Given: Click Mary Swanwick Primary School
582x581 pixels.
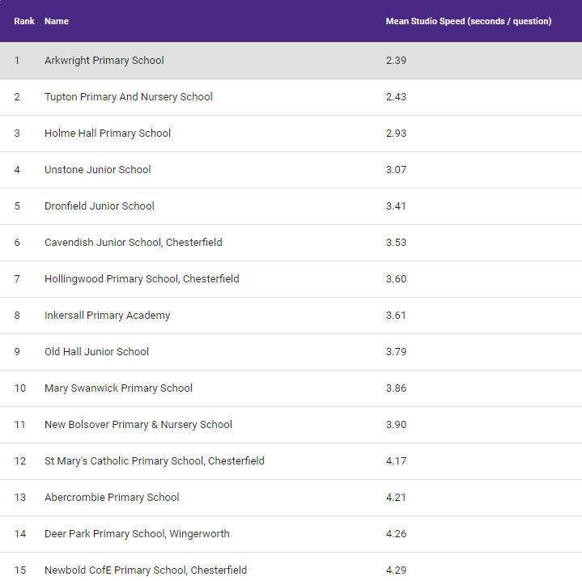Looking at the screenshot, I should pyautogui.click(x=118, y=388).
